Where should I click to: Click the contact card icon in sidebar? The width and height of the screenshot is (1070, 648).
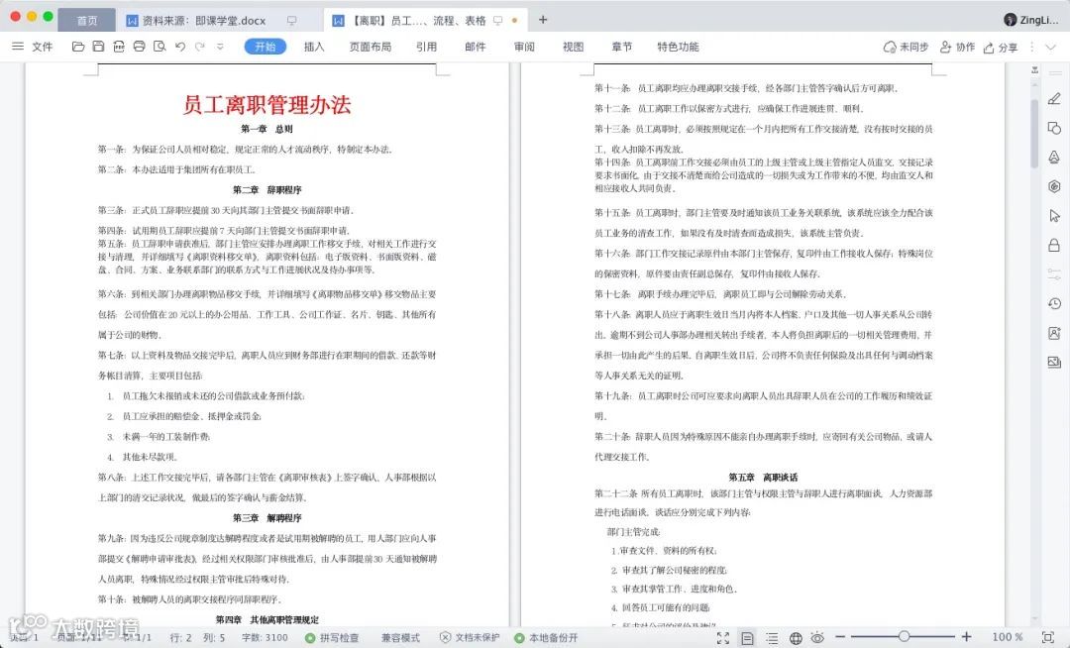(1054, 333)
